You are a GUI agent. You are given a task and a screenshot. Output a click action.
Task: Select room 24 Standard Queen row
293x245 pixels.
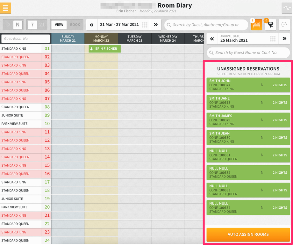pos(25,241)
